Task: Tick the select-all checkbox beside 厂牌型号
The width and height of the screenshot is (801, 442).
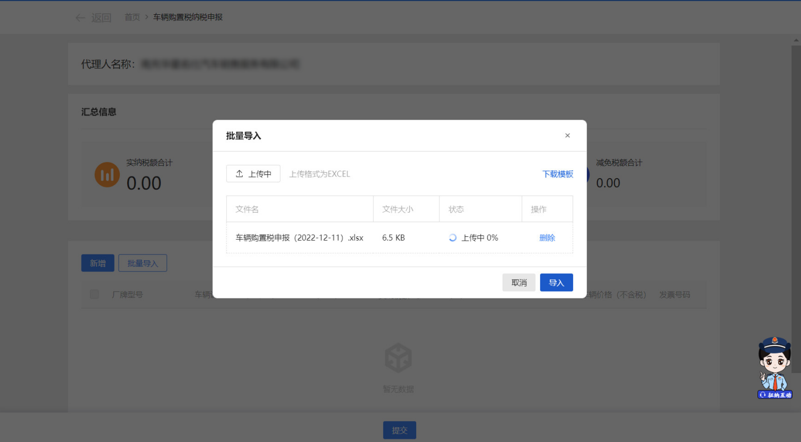Action: coord(94,294)
